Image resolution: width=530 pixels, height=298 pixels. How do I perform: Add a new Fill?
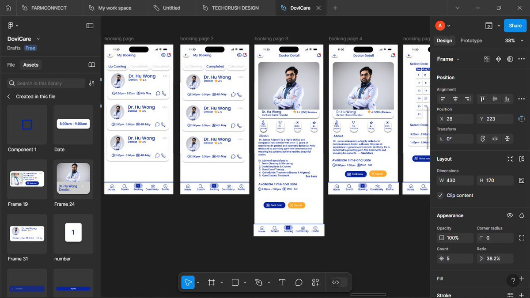(522, 279)
